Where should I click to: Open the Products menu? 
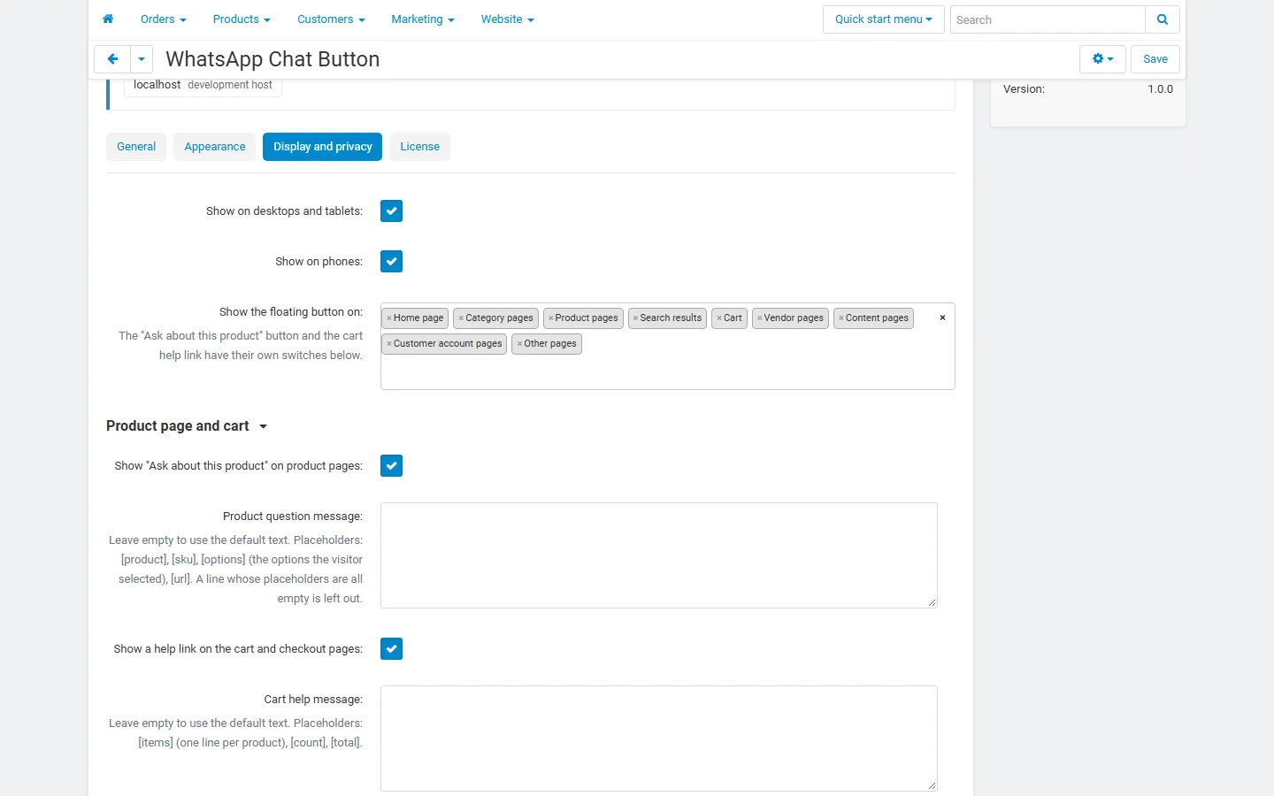pos(242,19)
